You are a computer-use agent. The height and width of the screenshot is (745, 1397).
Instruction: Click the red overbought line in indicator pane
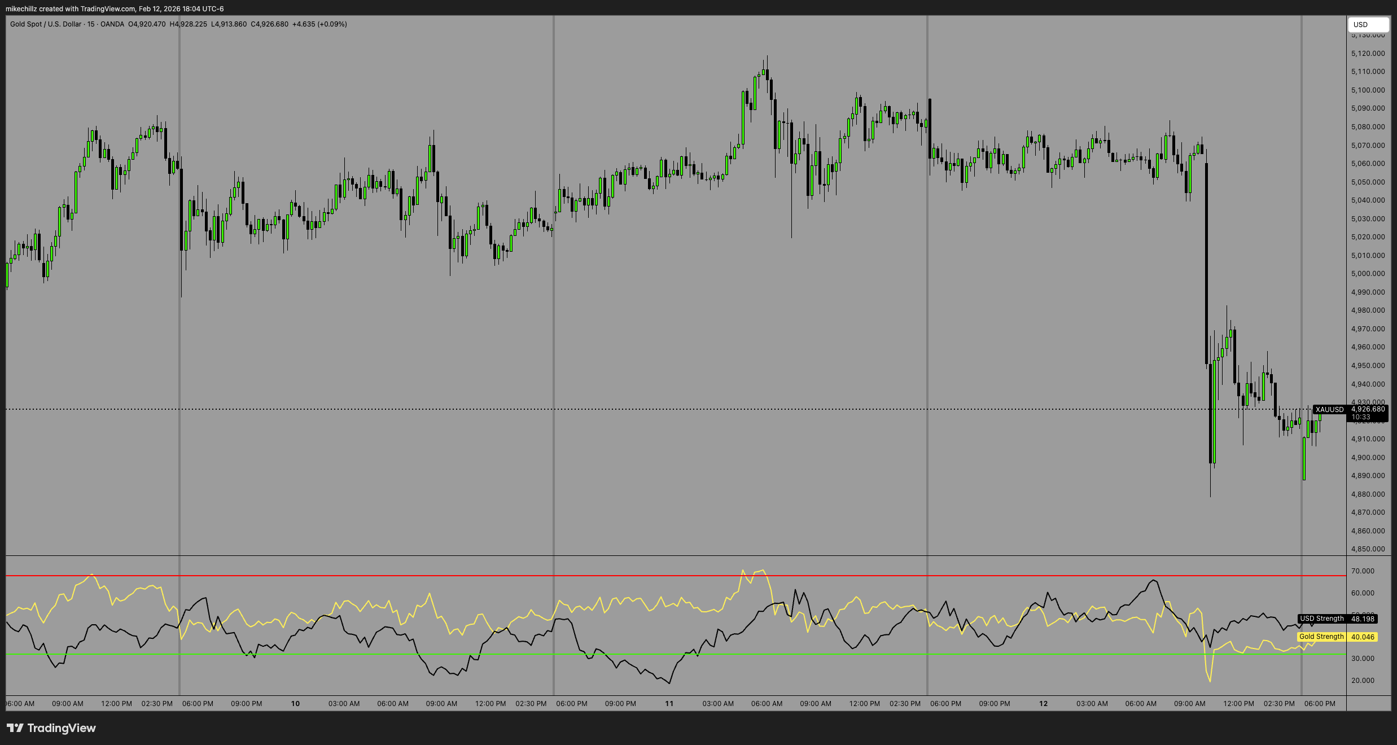676,576
